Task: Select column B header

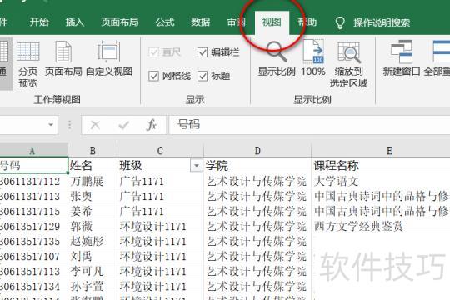Action: click(92, 150)
